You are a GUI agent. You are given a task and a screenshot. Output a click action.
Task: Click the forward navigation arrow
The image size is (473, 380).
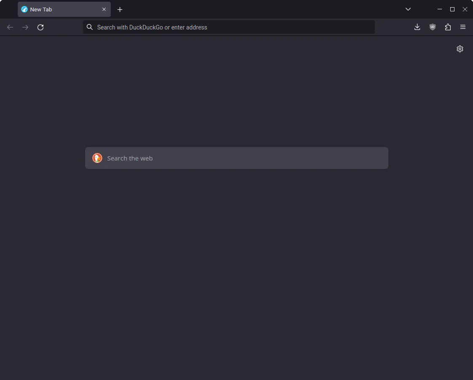coord(25,27)
